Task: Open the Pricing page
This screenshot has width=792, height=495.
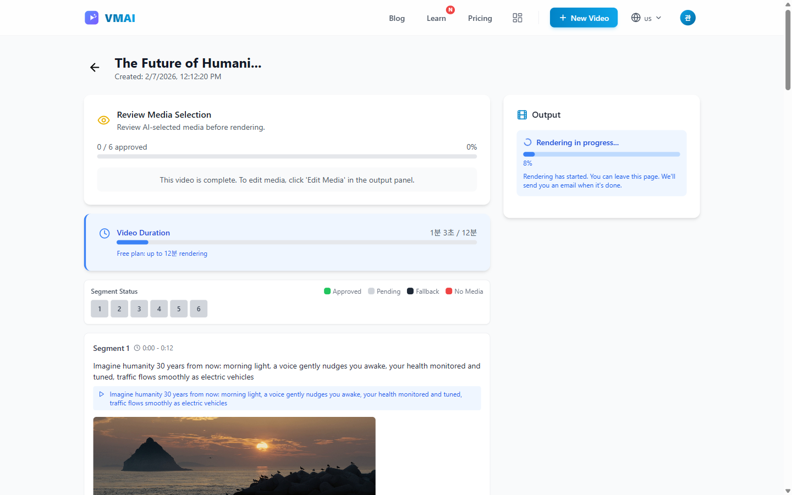Action: click(x=480, y=18)
